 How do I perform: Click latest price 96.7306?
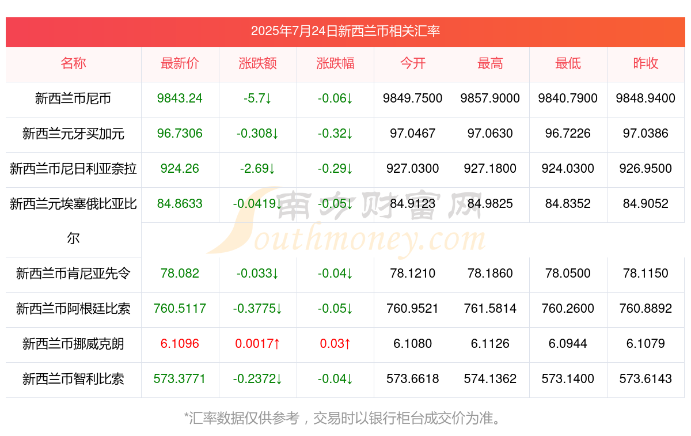180,134
